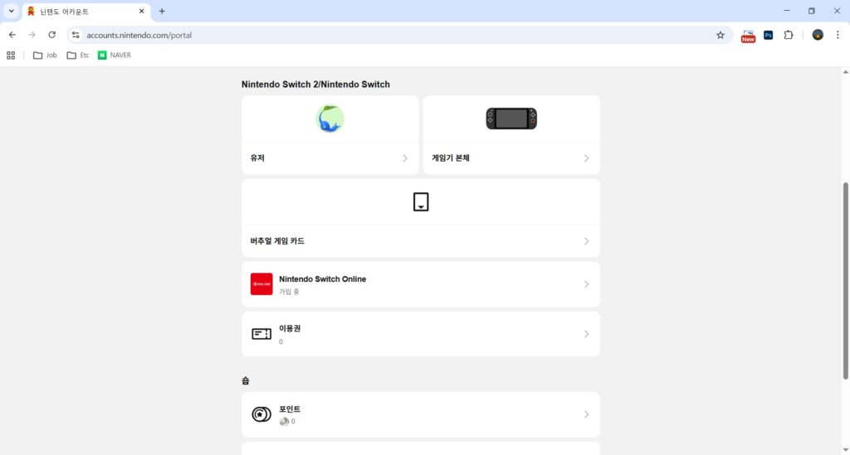Screen dimensions: 850x455
Task: Click the 포인트 coin icon
Action: coord(261,414)
